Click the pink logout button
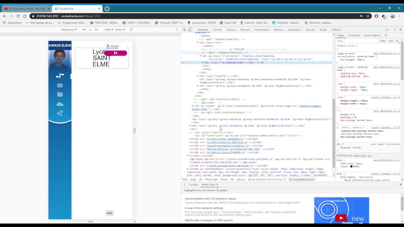Image resolution: width=404 pixels, height=227 pixels. pyautogui.click(x=116, y=53)
